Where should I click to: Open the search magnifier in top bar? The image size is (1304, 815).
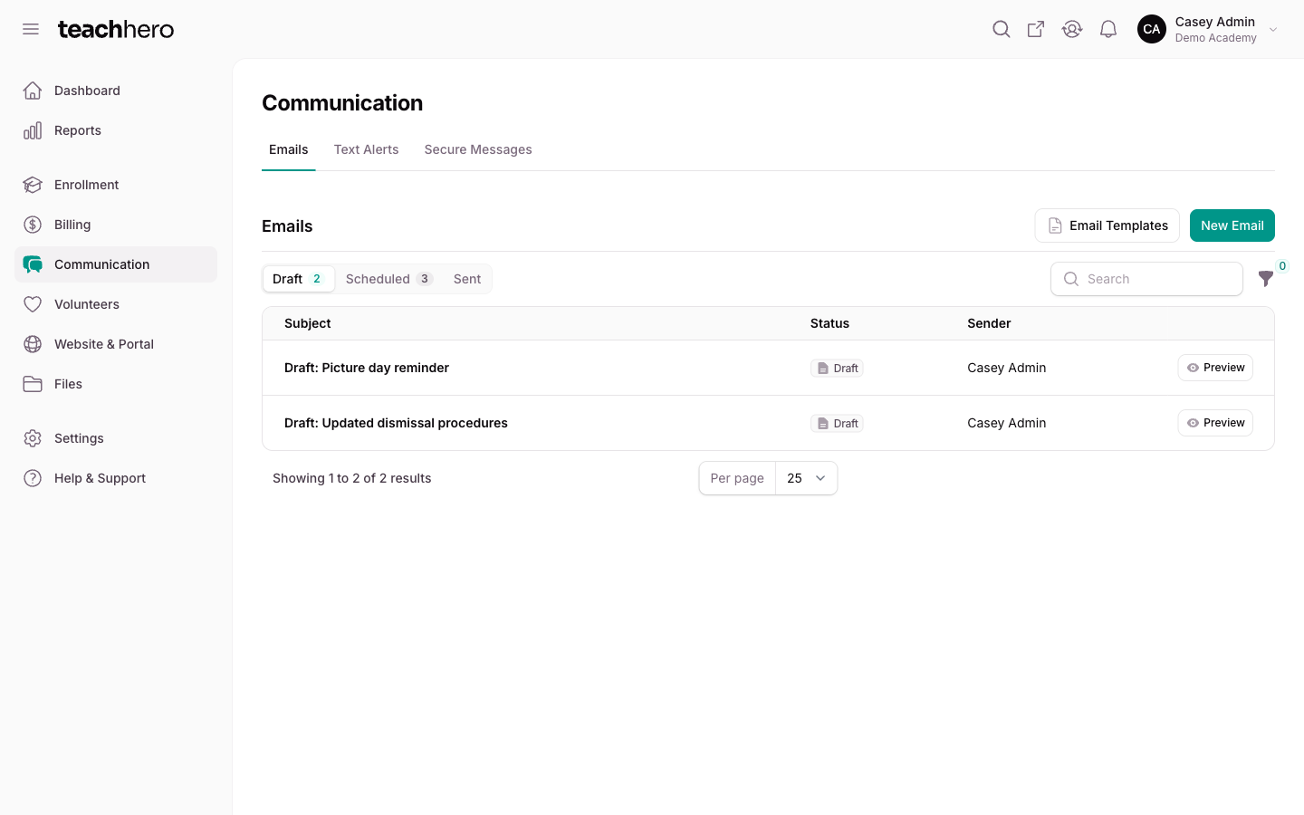tap(1001, 29)
